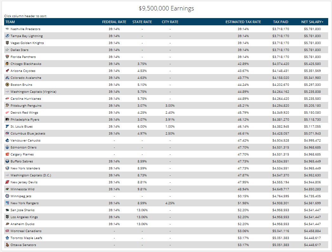Click the Vegas Golden Knights logo

pyautogui.click(x=7, y=43)
